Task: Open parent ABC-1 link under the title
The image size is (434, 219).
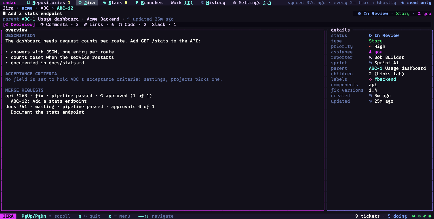Action: 28,19
